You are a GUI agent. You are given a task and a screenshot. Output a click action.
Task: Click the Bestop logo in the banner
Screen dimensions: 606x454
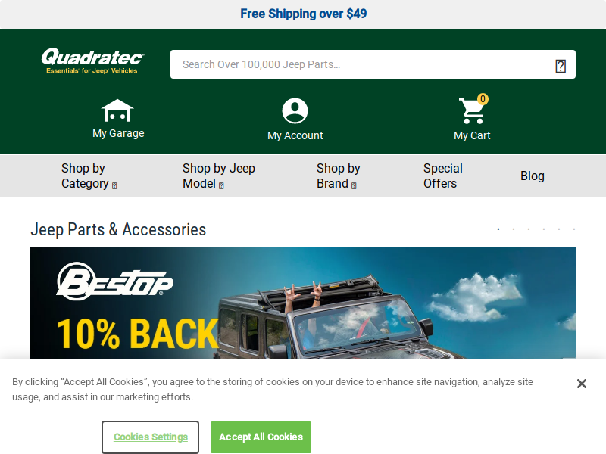[x=115, y=281]
